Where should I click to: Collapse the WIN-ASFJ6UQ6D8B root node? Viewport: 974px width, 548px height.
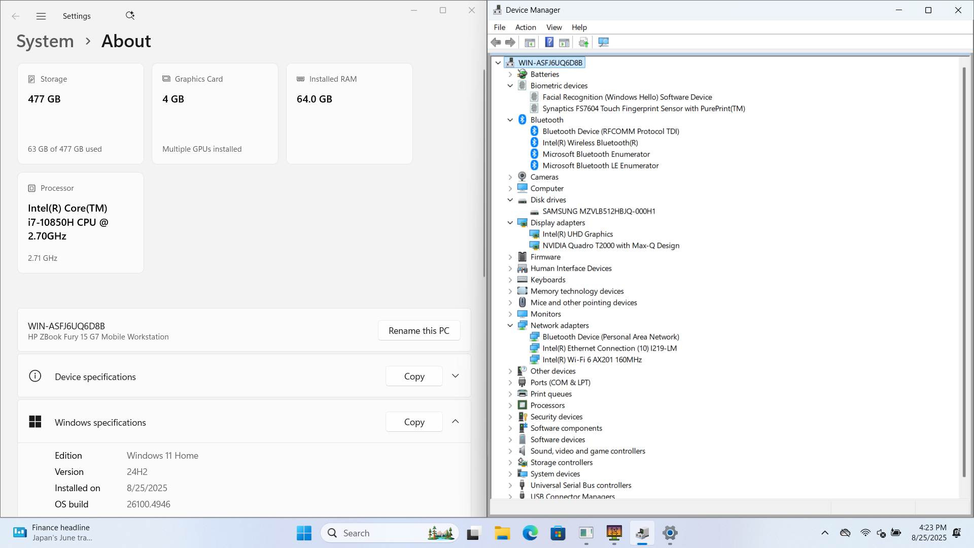coord(498,63)
